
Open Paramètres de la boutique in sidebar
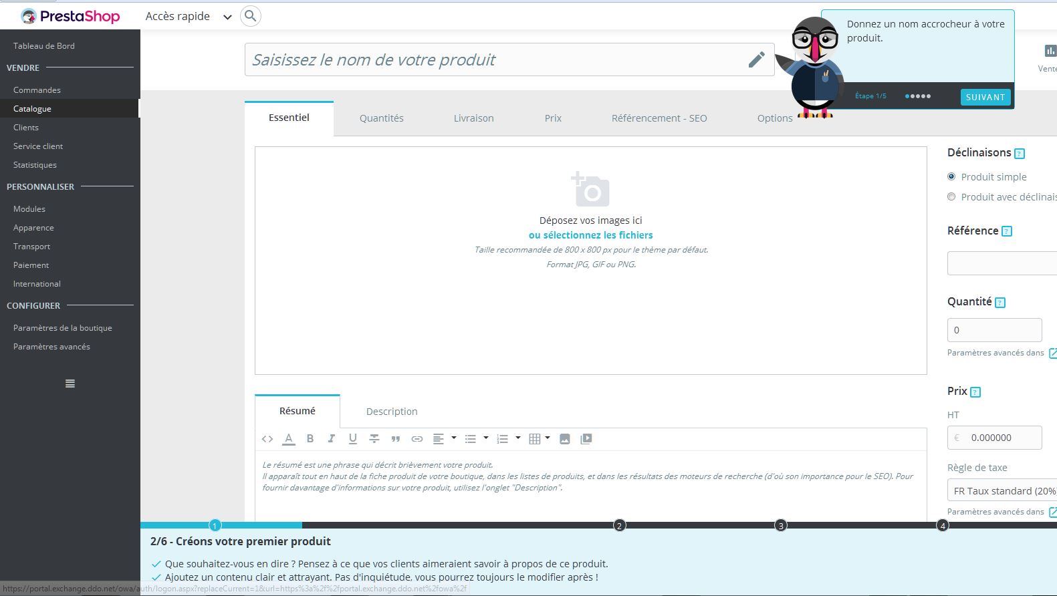click(x=63, y=328)
